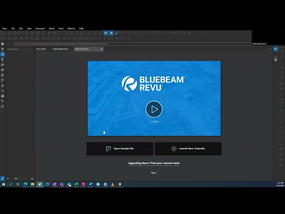Viewport: 285px width, 214px height.
Task: Open the File Access panel icon
Action: 3,49
